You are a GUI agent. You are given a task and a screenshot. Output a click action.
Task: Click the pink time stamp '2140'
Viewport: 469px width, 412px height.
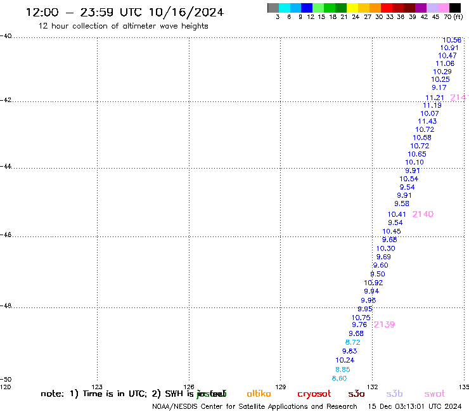(423, 214)
